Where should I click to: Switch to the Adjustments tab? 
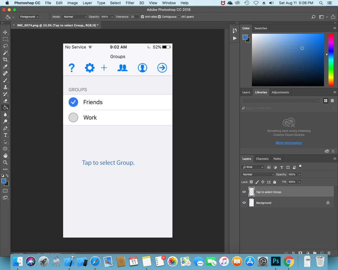280,92
